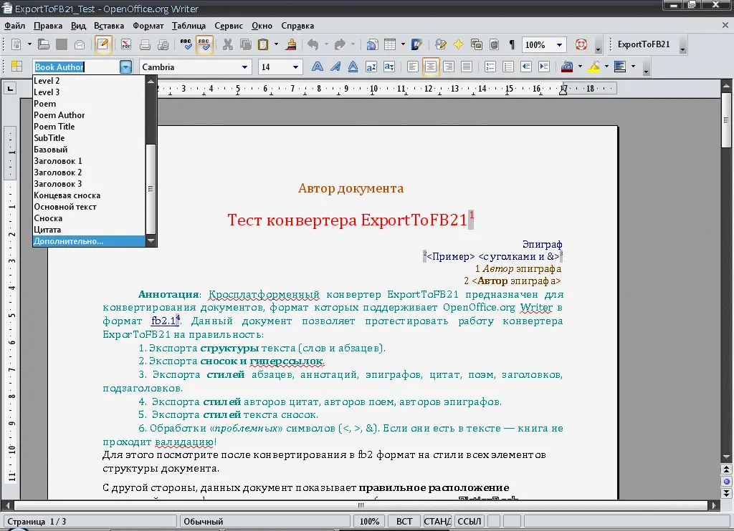Select Дополнительно... in style list

click(69, 241)
